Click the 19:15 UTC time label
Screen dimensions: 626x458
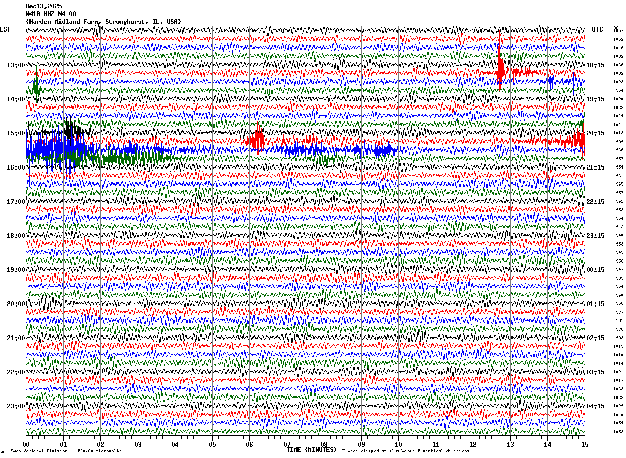click(x=595, y=99)
